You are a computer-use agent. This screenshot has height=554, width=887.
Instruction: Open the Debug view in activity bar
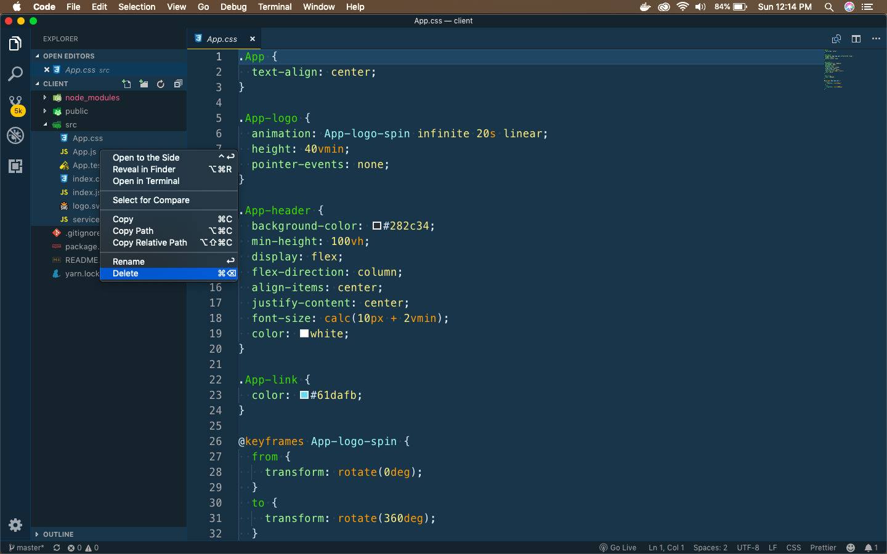pyautogui.click(x=15, y=135)
